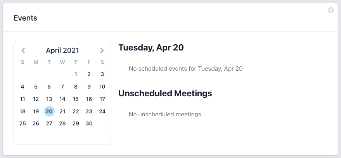The height and width of the screenshot is (158, 341).
Task: Choose Sunday April 25
Action: coord(23,123)
